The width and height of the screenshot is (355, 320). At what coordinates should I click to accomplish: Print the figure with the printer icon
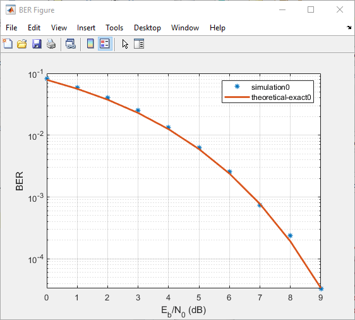[x=51, y=44]
